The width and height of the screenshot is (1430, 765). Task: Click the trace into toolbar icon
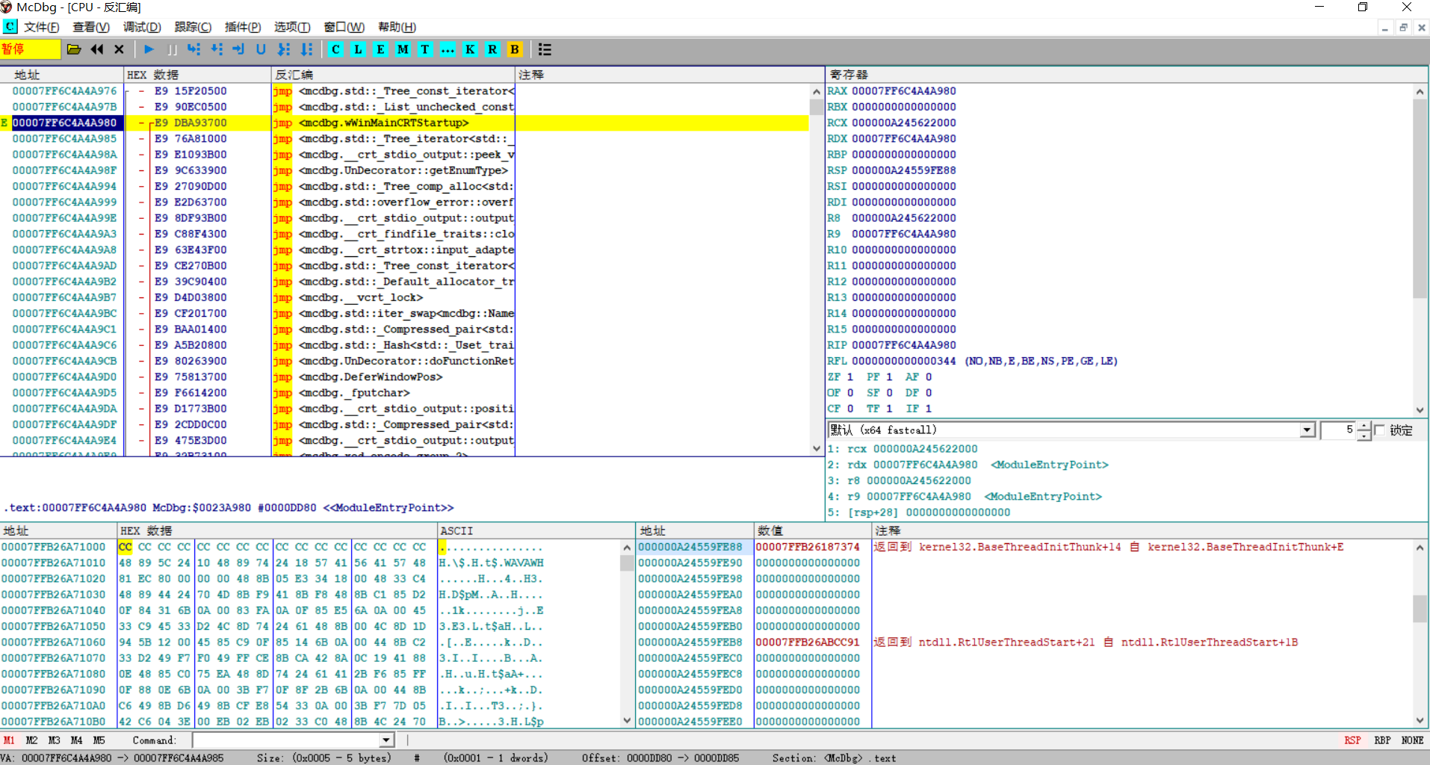click(x=284, y=49)
